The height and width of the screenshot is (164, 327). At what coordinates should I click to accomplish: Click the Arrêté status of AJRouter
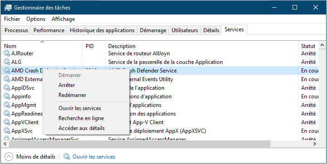[x=308, y=53]
